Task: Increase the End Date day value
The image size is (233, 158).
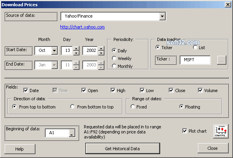Action: [x=76, y=63]
